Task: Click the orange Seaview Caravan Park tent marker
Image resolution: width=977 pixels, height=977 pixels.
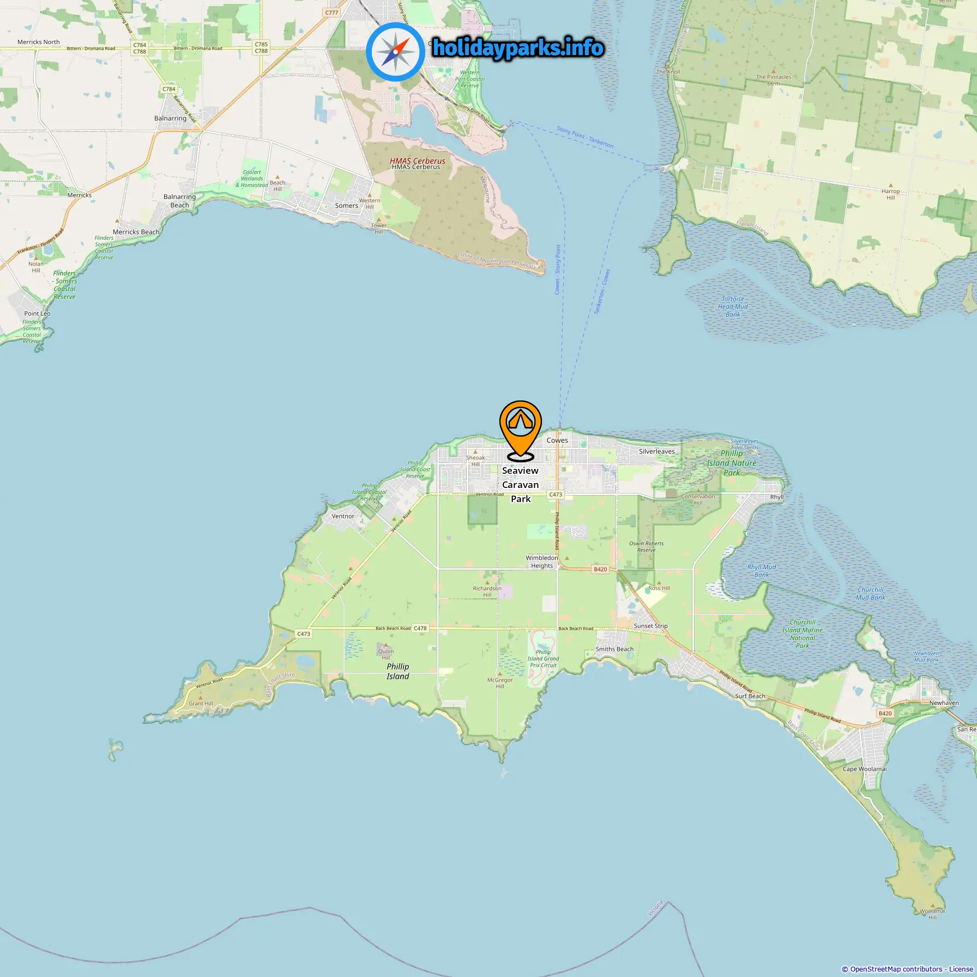Action: pos(521,431)
